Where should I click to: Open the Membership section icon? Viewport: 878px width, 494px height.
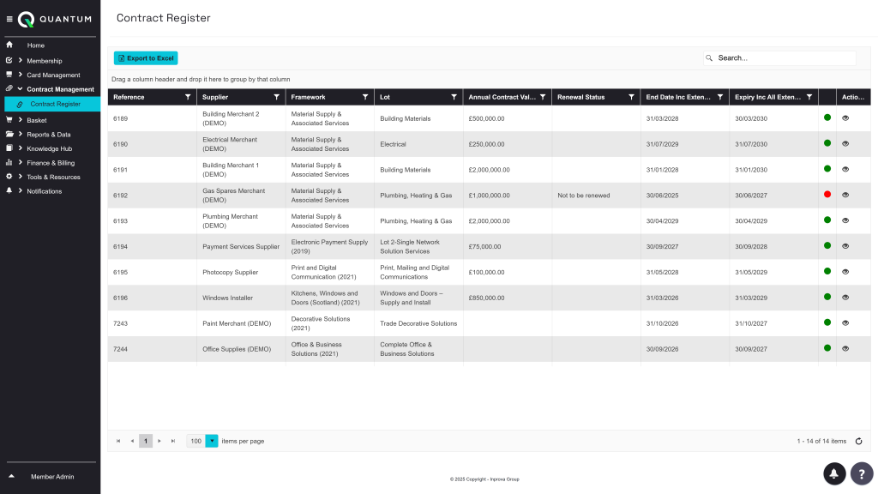click(8, 61)
